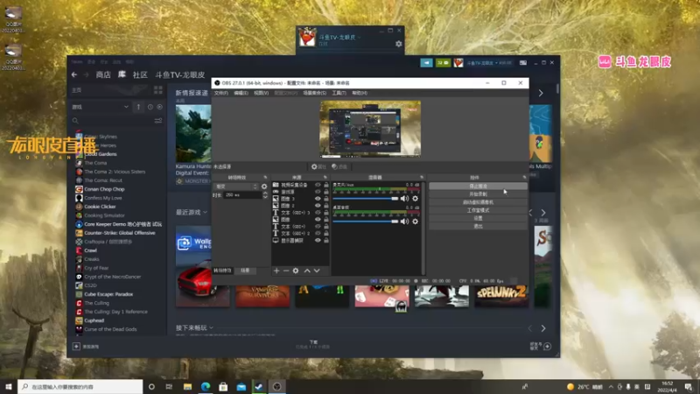The height and width of the screenshot is (394, 700).
Task: Open 麦克风/Aux audio settings gear
Action: pos(415,199)
